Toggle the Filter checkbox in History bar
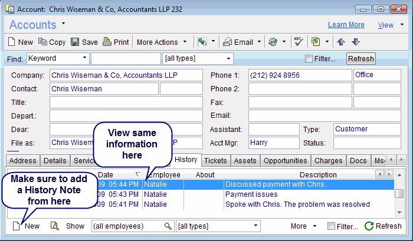 (x=331, y=226)
